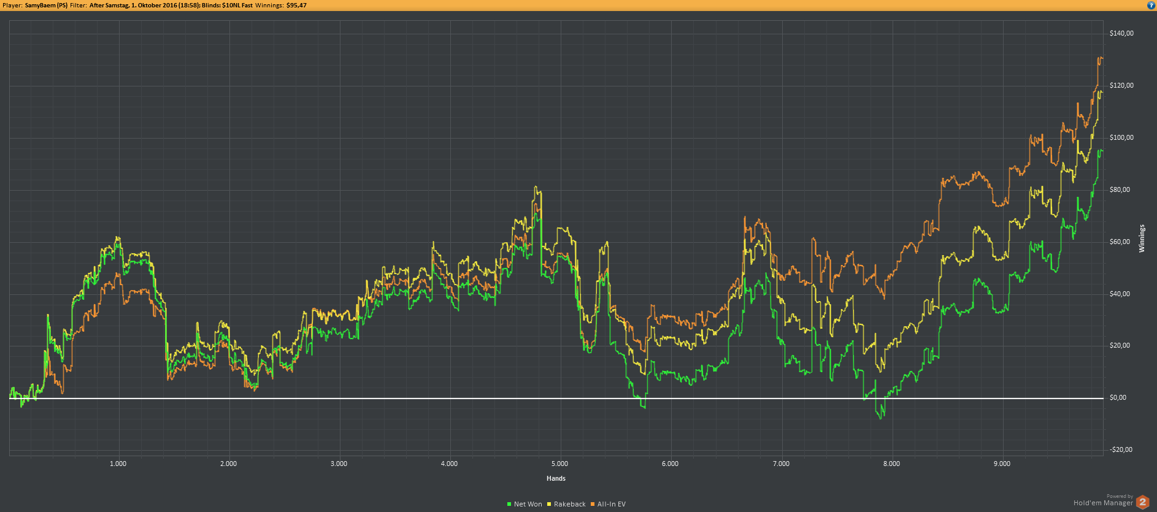Click the Hold'em Manager 2 logo badge

click(x=1142, y=502)
